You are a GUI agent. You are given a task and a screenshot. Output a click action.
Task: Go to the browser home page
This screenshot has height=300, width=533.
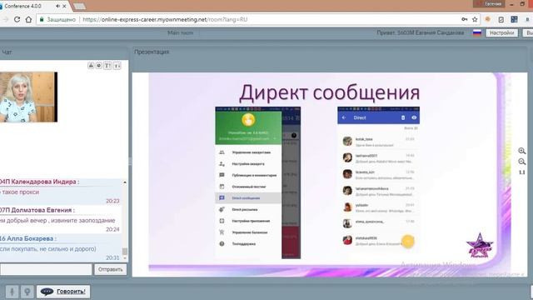28,19
